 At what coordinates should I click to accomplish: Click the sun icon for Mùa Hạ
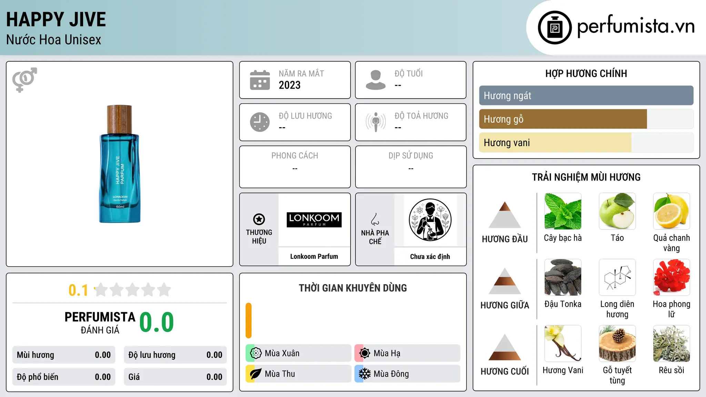[x=365, y=353]
